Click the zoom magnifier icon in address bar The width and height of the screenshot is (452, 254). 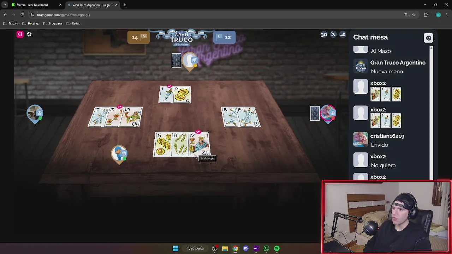click(x=406, y=15)
